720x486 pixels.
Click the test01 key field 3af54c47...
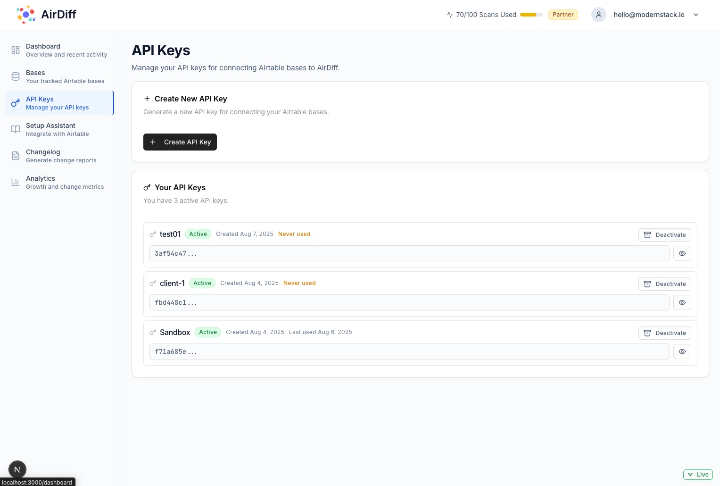coord(409,253)
